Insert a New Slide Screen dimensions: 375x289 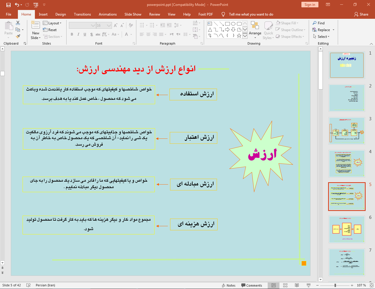[36, 30]
